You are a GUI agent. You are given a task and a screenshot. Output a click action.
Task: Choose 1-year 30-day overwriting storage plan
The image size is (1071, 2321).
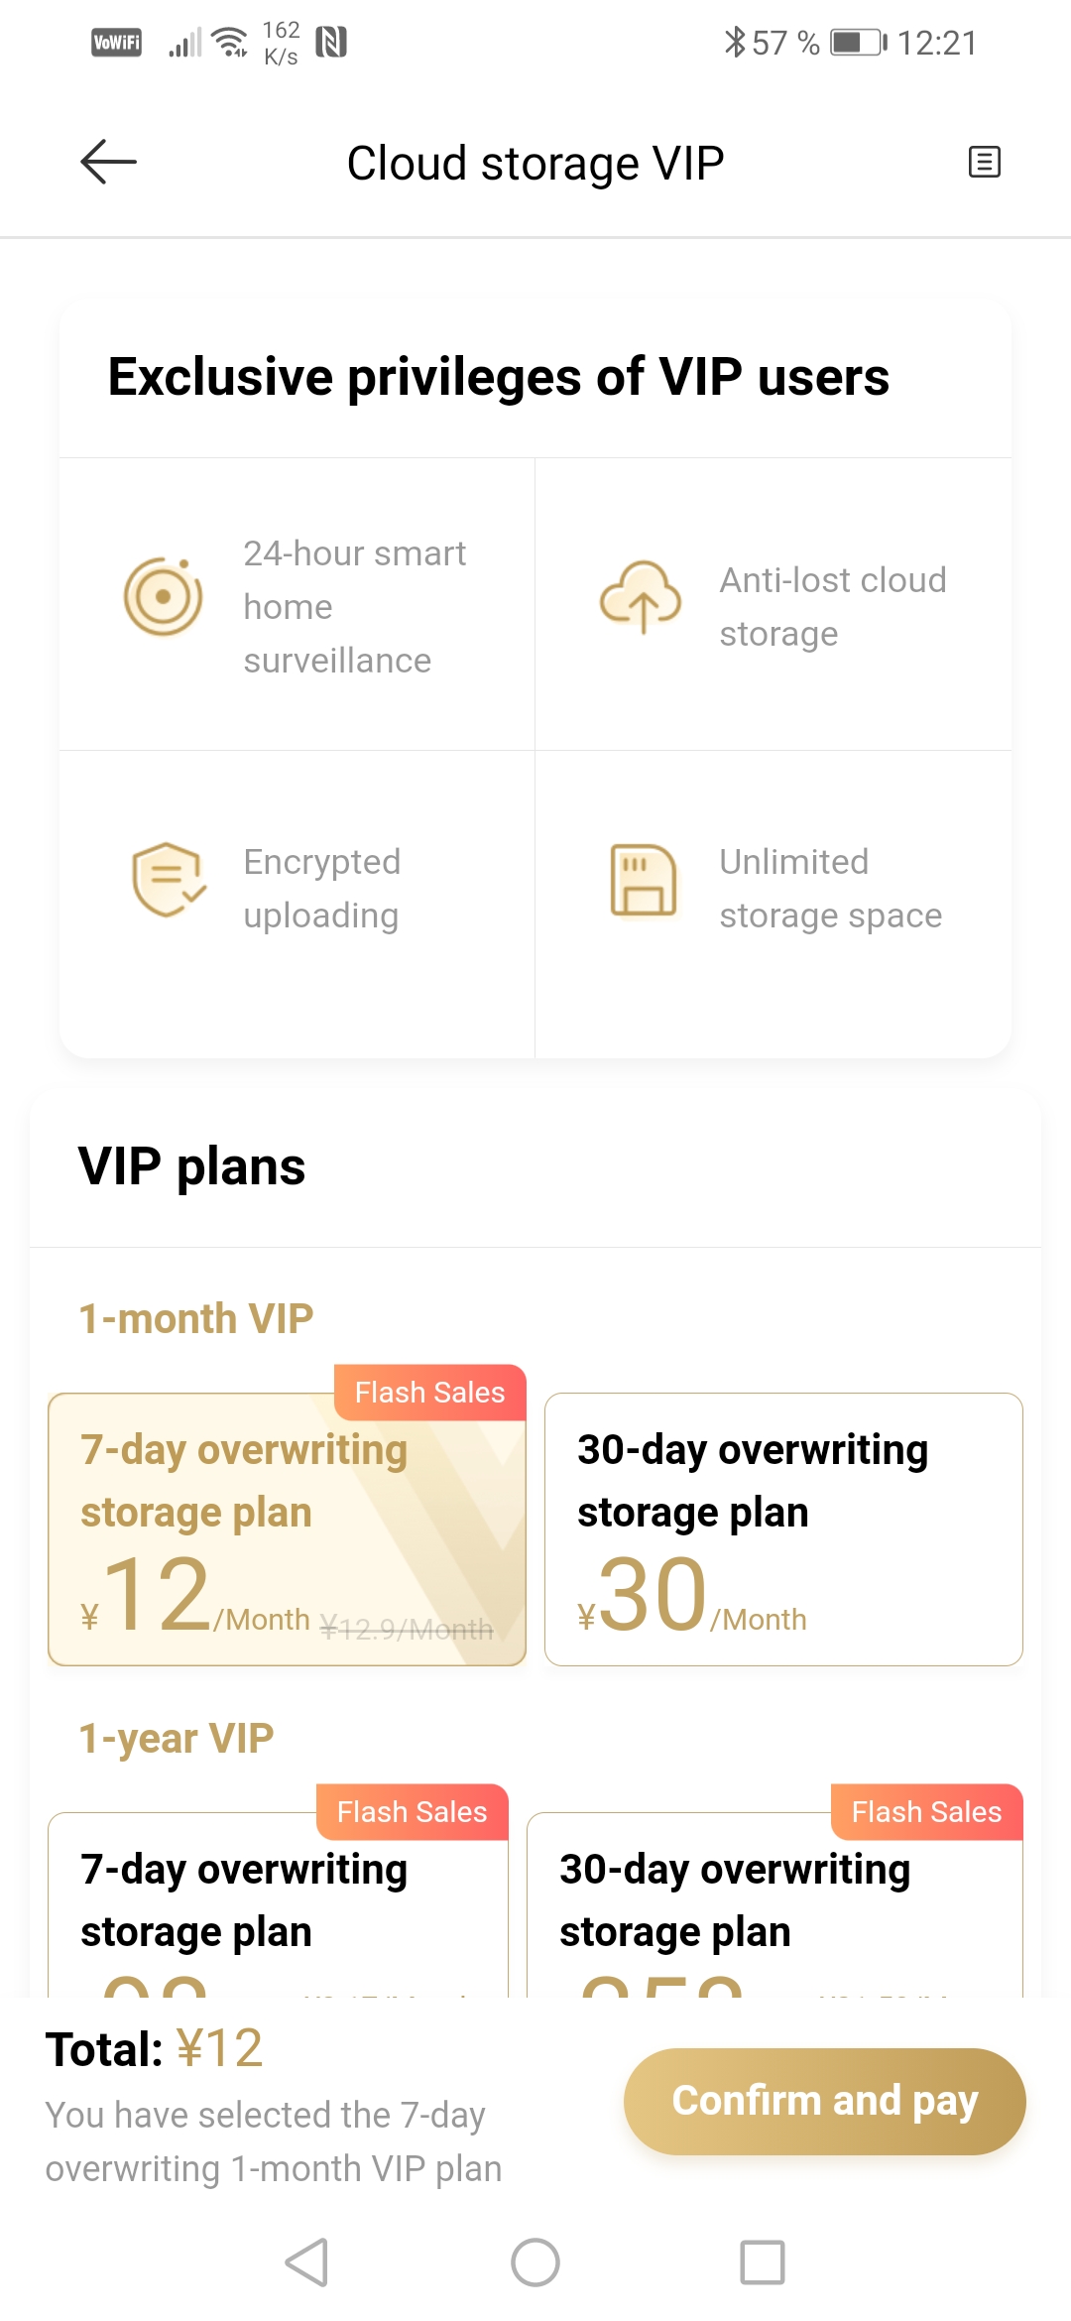point(773,1904)
